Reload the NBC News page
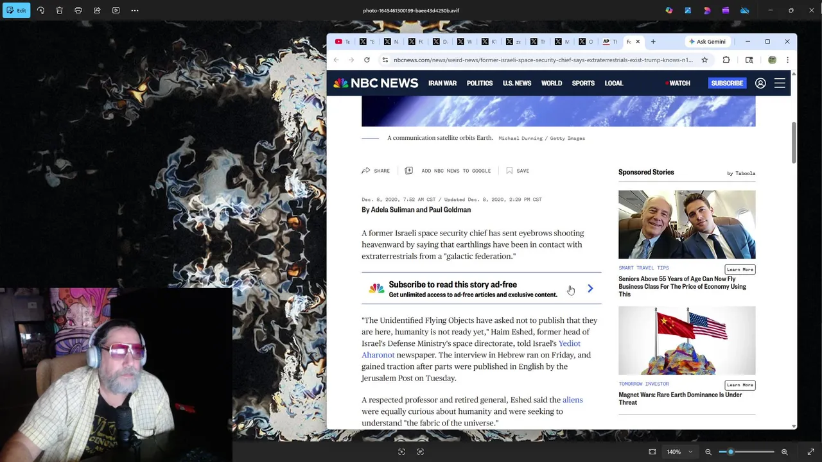The width and height of the screenshot is (822, 462). pyautogui.click(x=367, y=60)
